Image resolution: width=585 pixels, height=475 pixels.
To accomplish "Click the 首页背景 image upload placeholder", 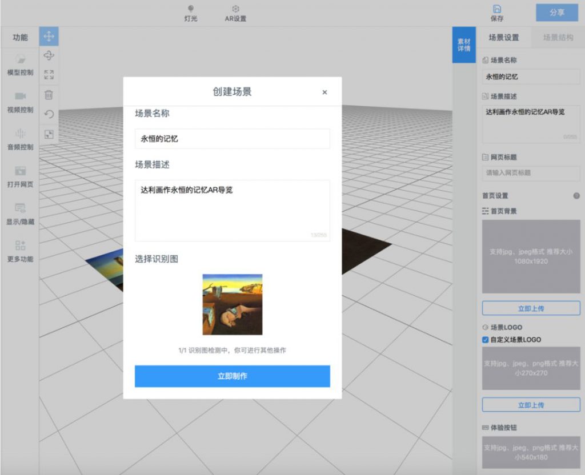I will coord(531,256).
